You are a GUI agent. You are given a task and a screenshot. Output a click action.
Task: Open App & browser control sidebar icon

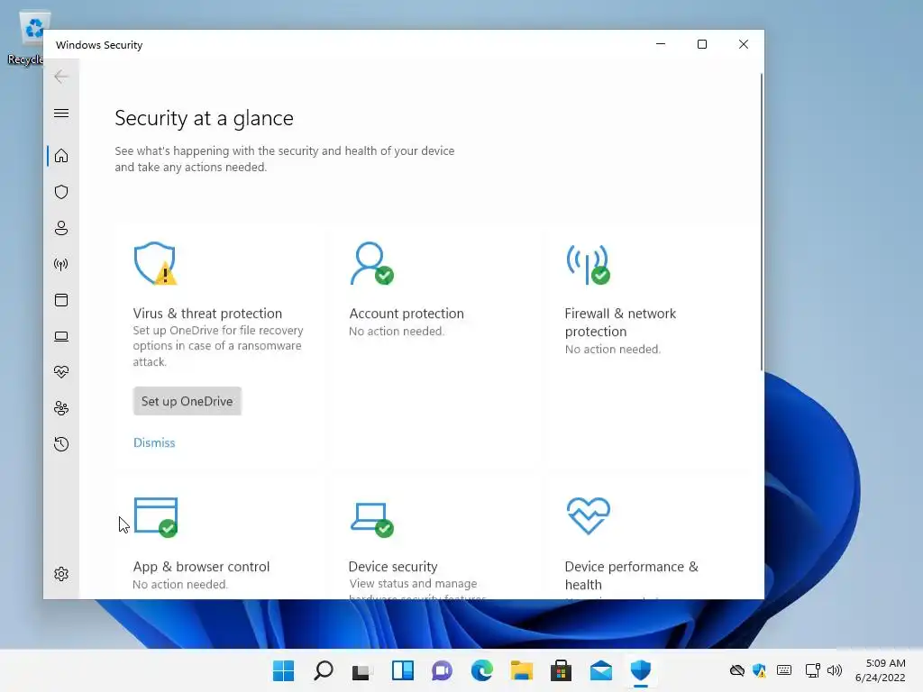coord(61,300)
